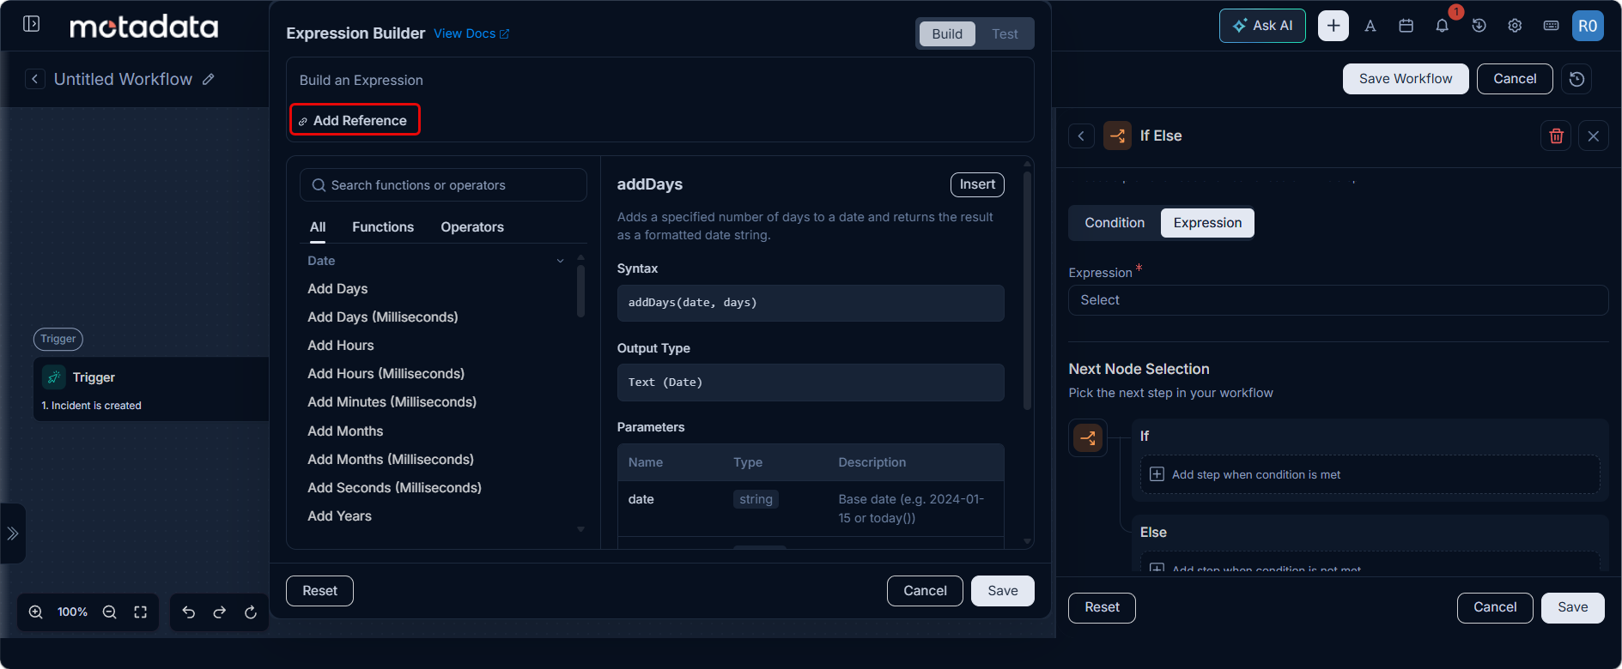Select Add Months (Milliseconds) function
This screenshot has width=1622, height=669.
pyautogui.click(x=391, y=460)
